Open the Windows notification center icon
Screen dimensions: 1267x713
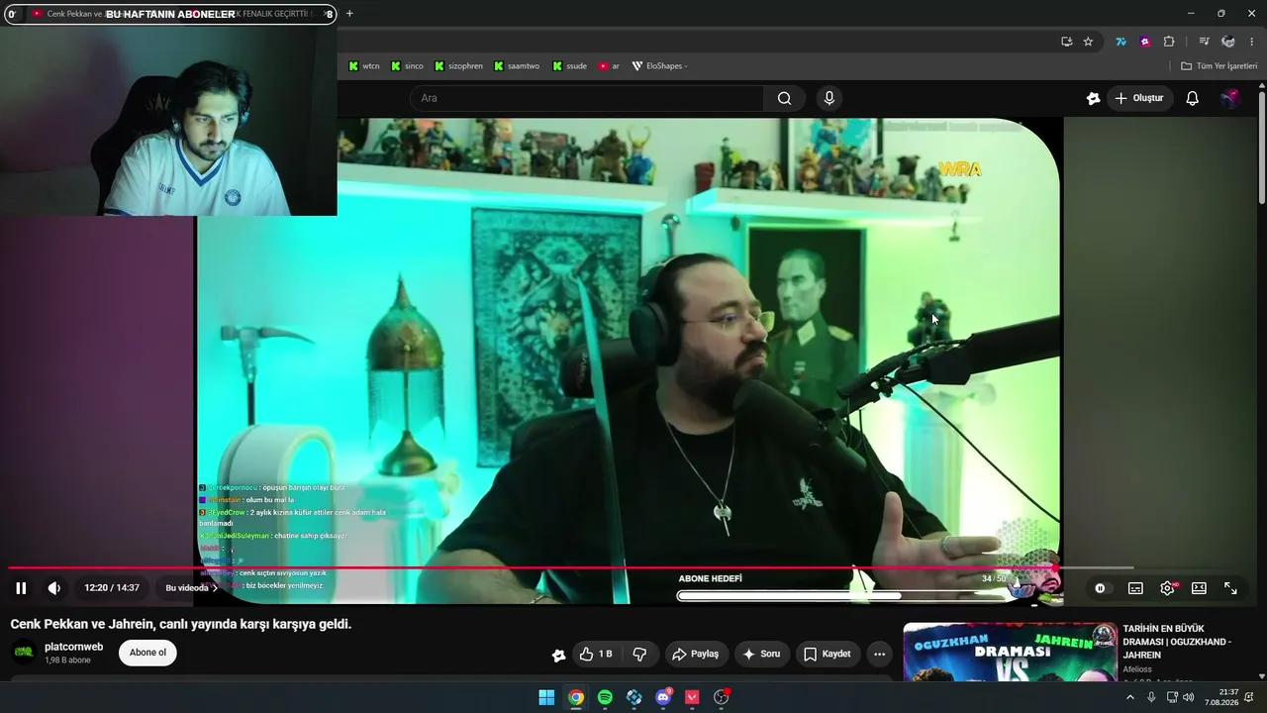click(1249, 697)
